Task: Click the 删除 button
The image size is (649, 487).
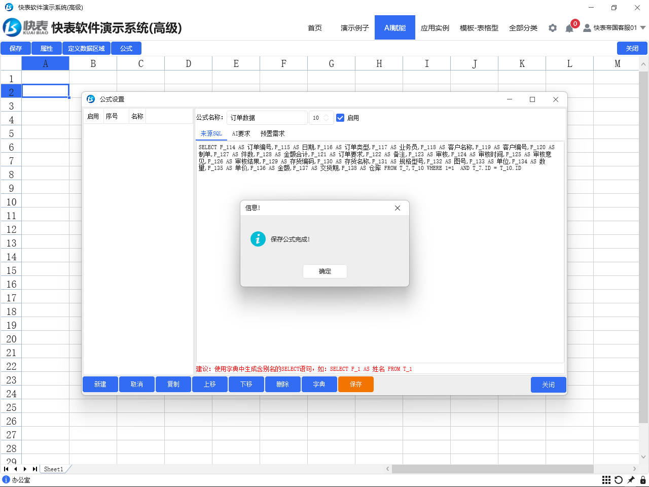Action: point(283,385)
